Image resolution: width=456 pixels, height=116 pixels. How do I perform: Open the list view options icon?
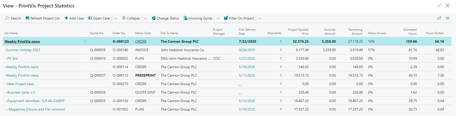point(447,18)
